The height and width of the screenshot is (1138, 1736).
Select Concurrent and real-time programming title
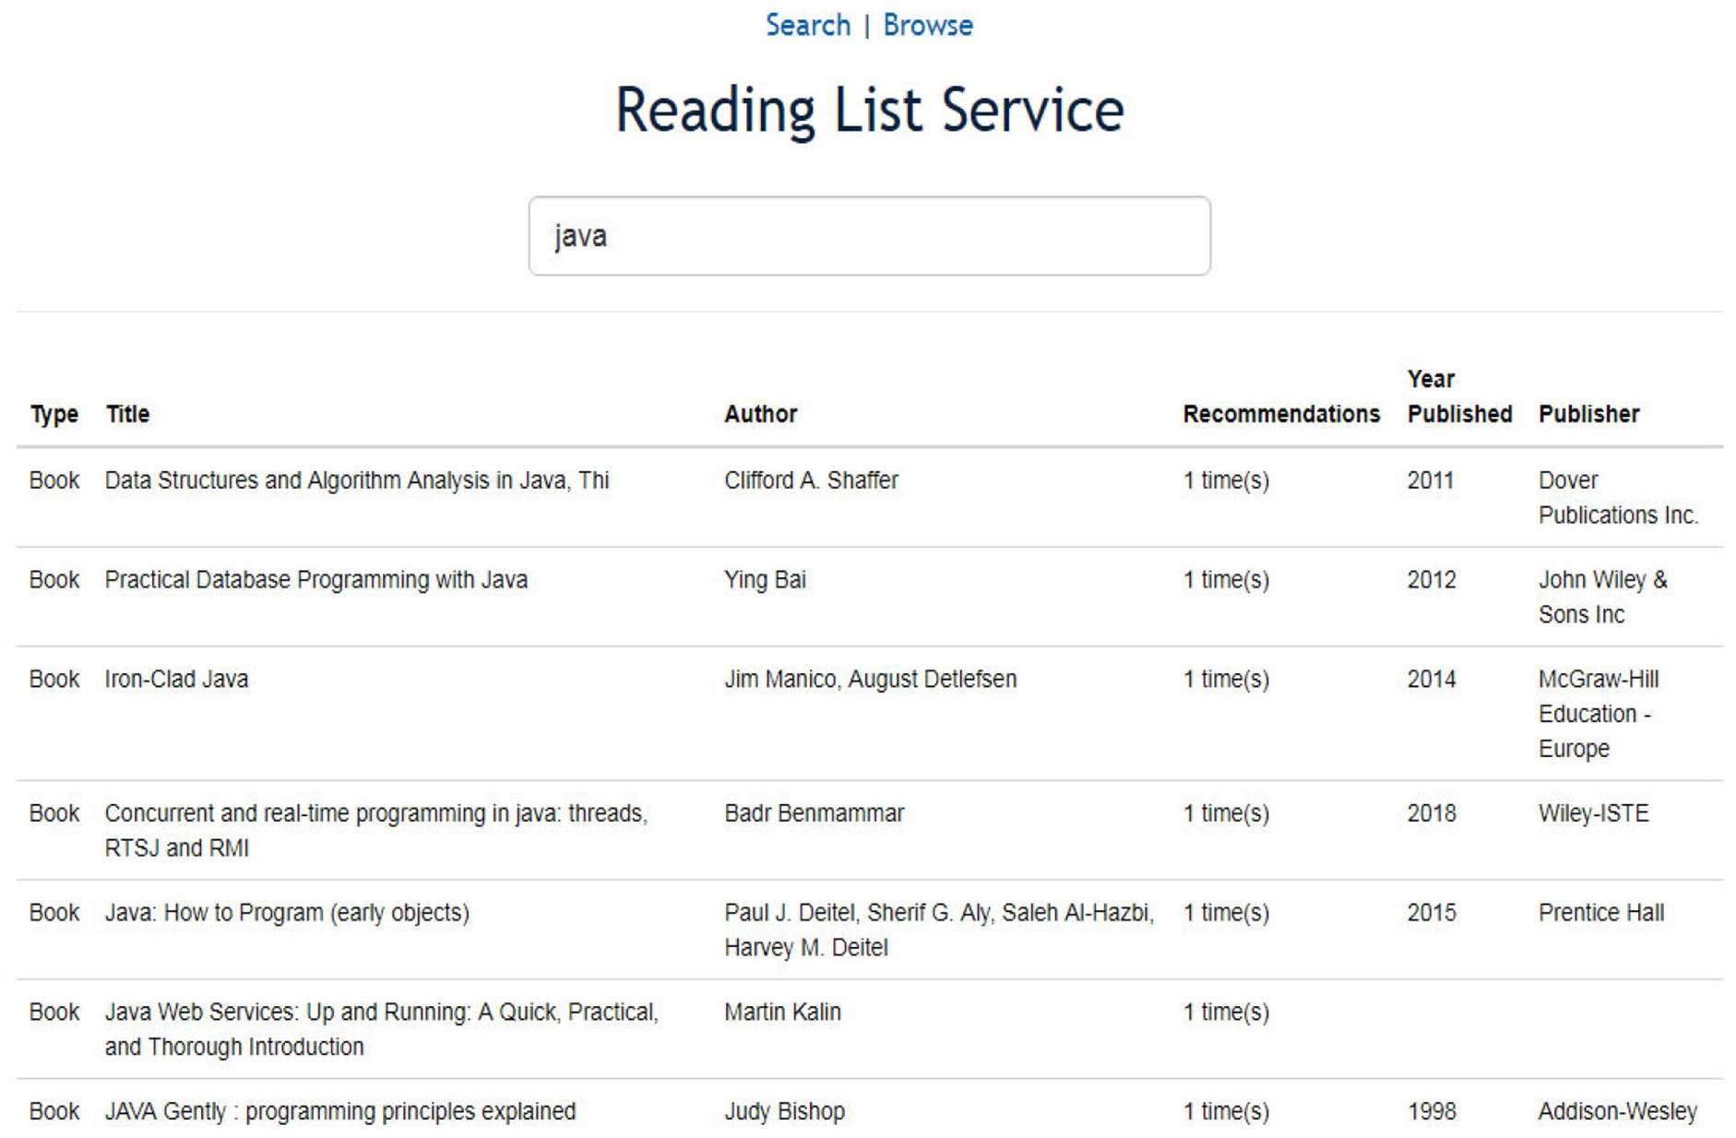click(x=376, y=831)
